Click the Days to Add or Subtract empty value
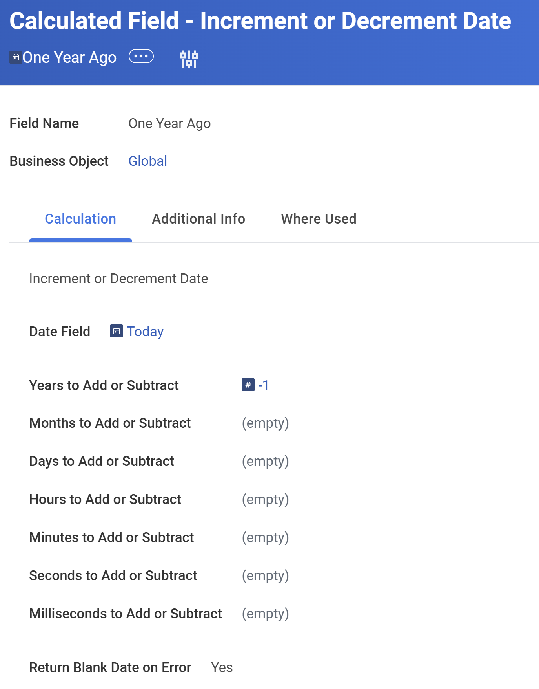 tap(266, 461)
